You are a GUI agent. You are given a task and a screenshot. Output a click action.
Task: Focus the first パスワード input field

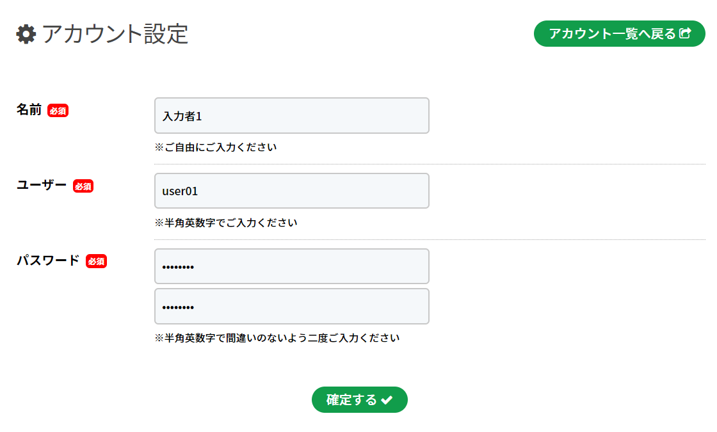[291, 266]
